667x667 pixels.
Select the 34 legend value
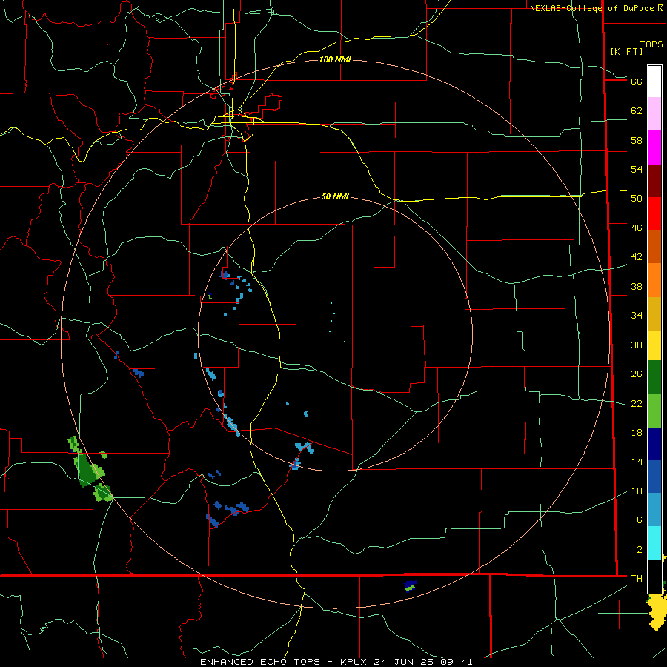point(637,316)
